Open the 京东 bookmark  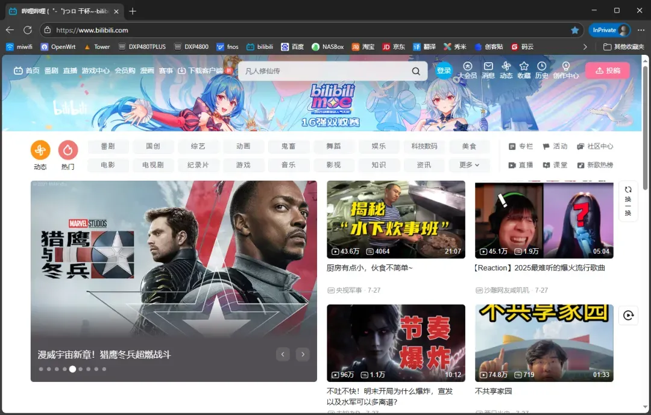pos(394,47)
